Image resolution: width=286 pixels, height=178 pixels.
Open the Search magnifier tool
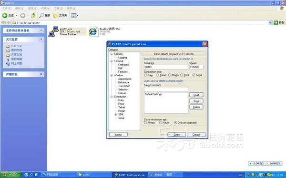tap(41, 16)
